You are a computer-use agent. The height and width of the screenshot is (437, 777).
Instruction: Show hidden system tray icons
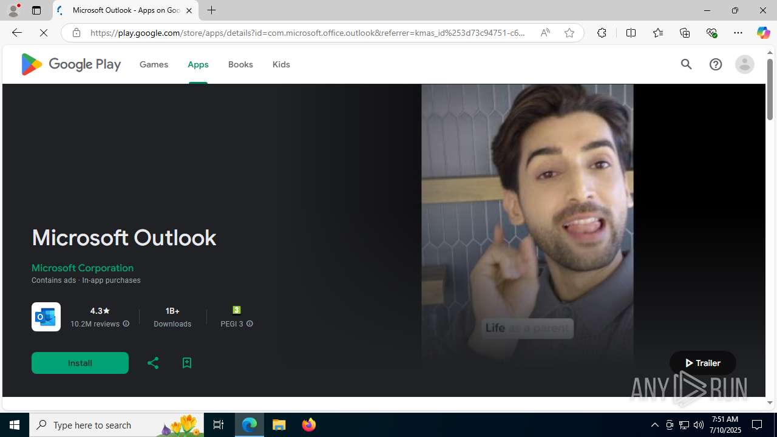click(654, 425)
